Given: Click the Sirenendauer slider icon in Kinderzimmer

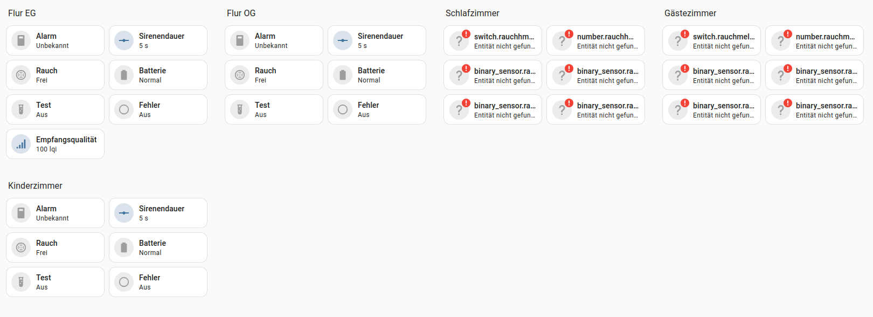Looking at the screenshot, I should pyautogui.click(x=124, y=213).
